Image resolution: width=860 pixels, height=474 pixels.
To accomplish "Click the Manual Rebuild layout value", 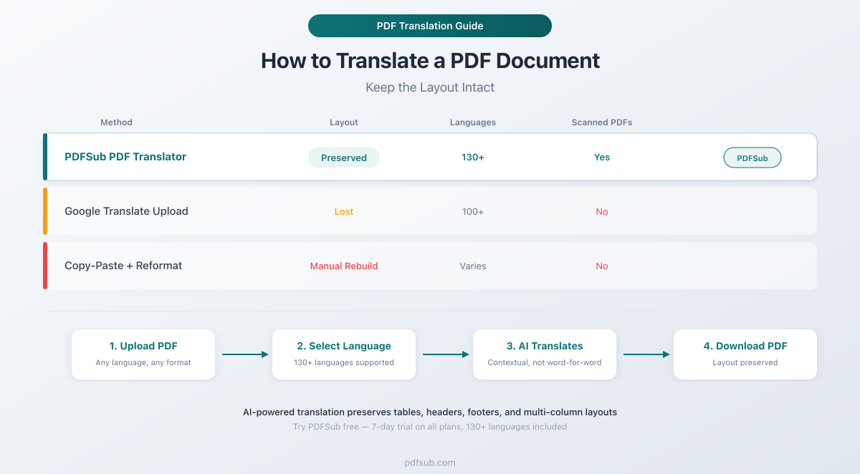I will [344, 266].
